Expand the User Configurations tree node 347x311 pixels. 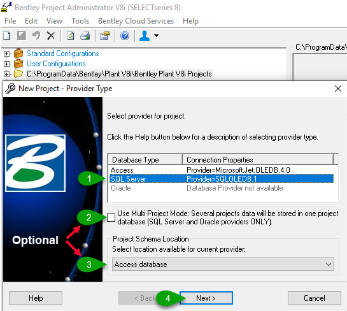(x=6, y=64)
